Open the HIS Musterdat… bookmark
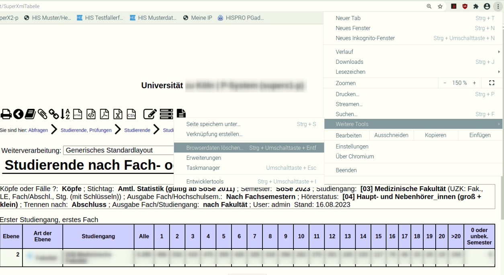 tap(153, 18)
